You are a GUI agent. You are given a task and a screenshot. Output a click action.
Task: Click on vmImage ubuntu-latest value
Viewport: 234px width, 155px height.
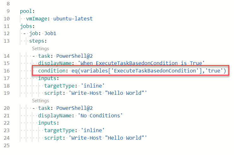point(73,19)
